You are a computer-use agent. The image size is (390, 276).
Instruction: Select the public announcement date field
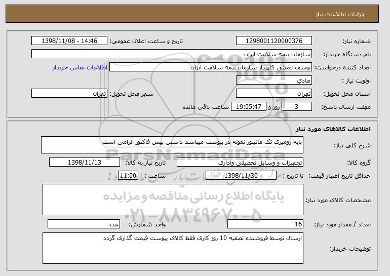click(x=69, y=41)
